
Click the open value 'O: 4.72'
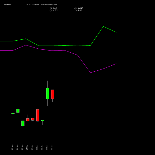(54, 11)
